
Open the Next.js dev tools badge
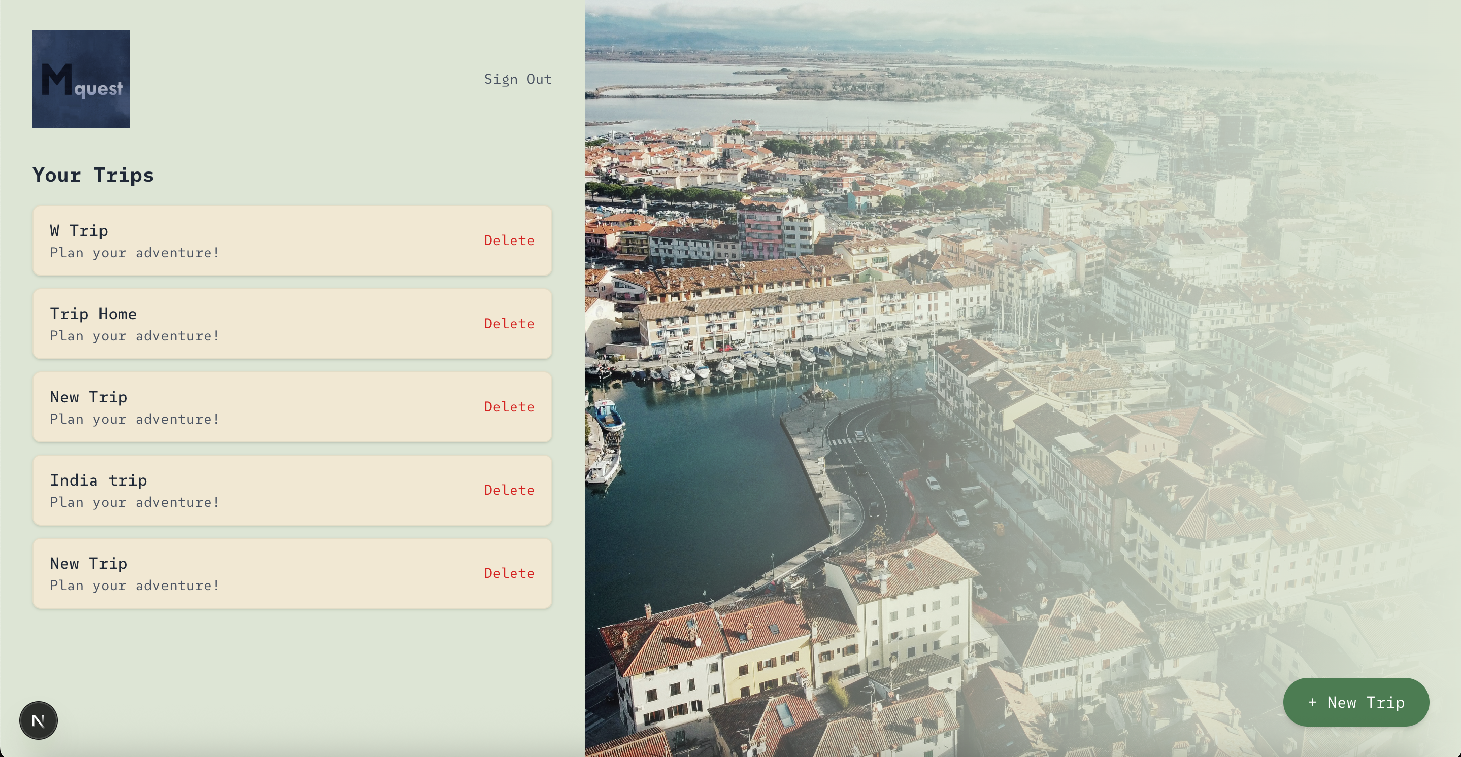39,720
